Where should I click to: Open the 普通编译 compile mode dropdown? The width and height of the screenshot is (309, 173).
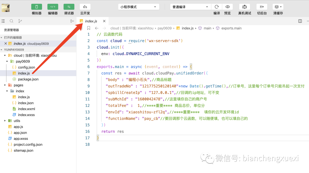coord(190,7)
